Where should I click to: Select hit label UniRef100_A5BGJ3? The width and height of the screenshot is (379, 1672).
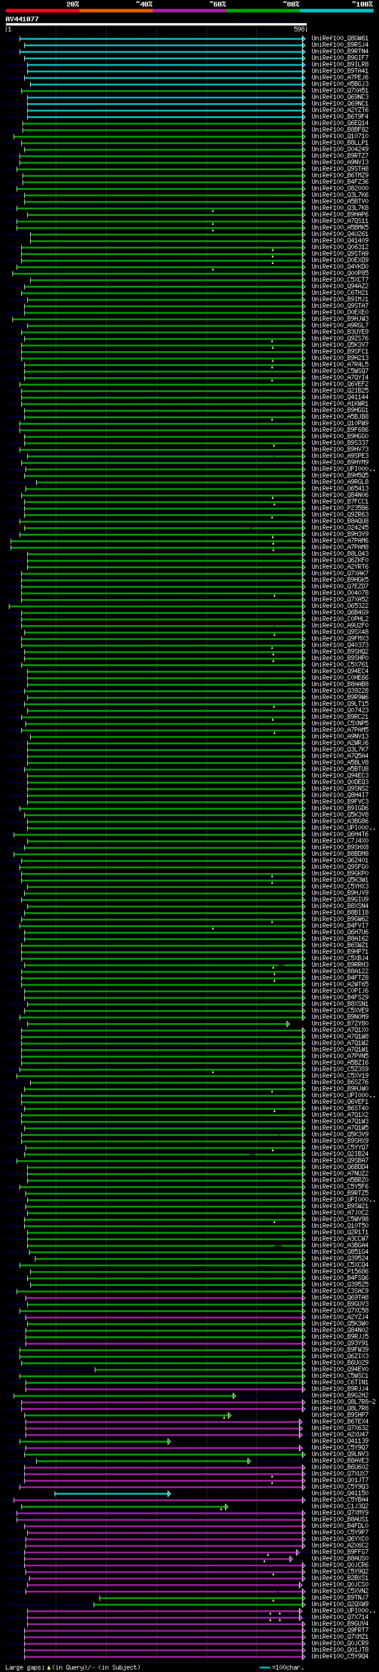click(340, 84)
